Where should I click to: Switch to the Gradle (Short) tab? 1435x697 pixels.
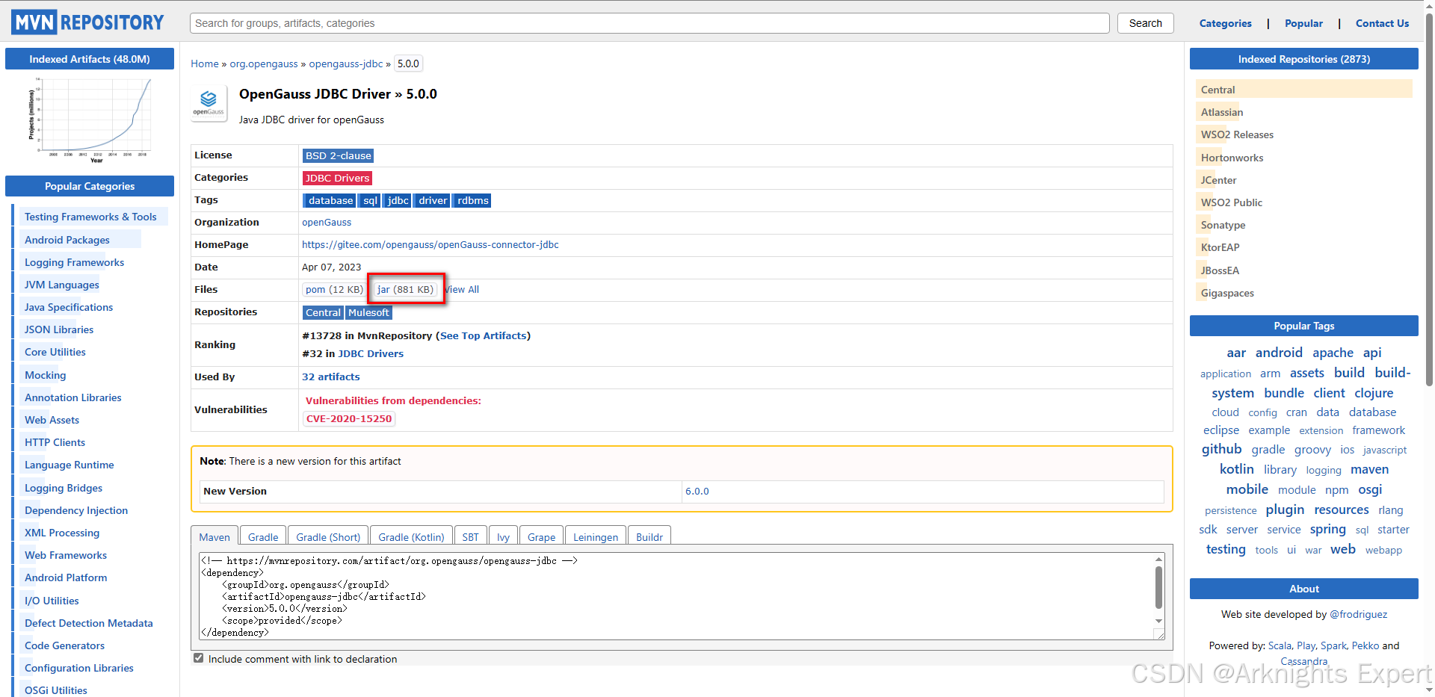pyautogui.click(x=328, y=536)
